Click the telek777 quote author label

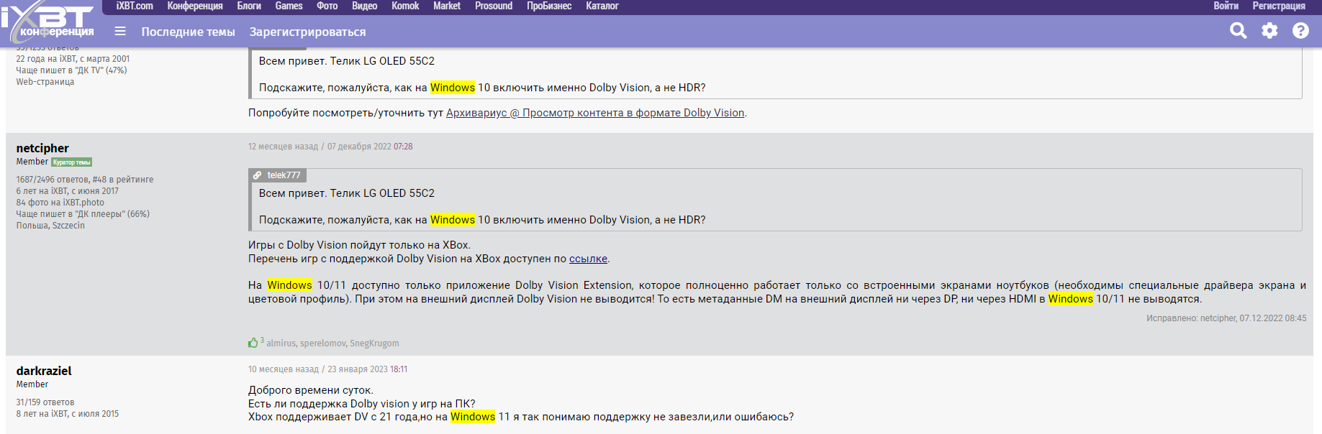[x=284, y=175]
